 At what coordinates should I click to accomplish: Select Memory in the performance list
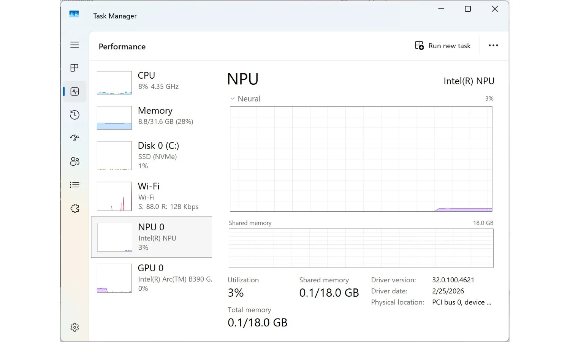click(152, 118)
